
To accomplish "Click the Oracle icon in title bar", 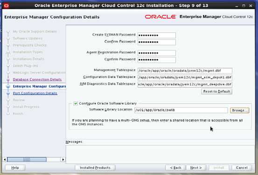I will tap(6, 6).
